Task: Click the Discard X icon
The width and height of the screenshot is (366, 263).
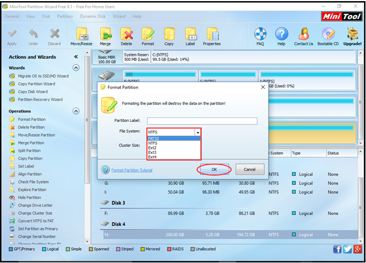Action: [54, 34]
